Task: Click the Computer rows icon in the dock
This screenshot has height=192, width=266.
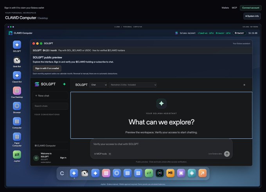Action: pyautogui.click(x=128, y=173)
